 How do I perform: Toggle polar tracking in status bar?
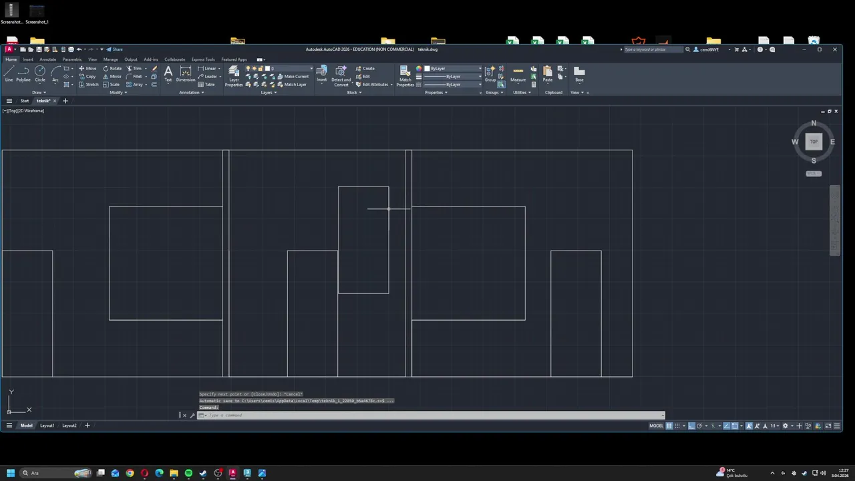point(699,426)
